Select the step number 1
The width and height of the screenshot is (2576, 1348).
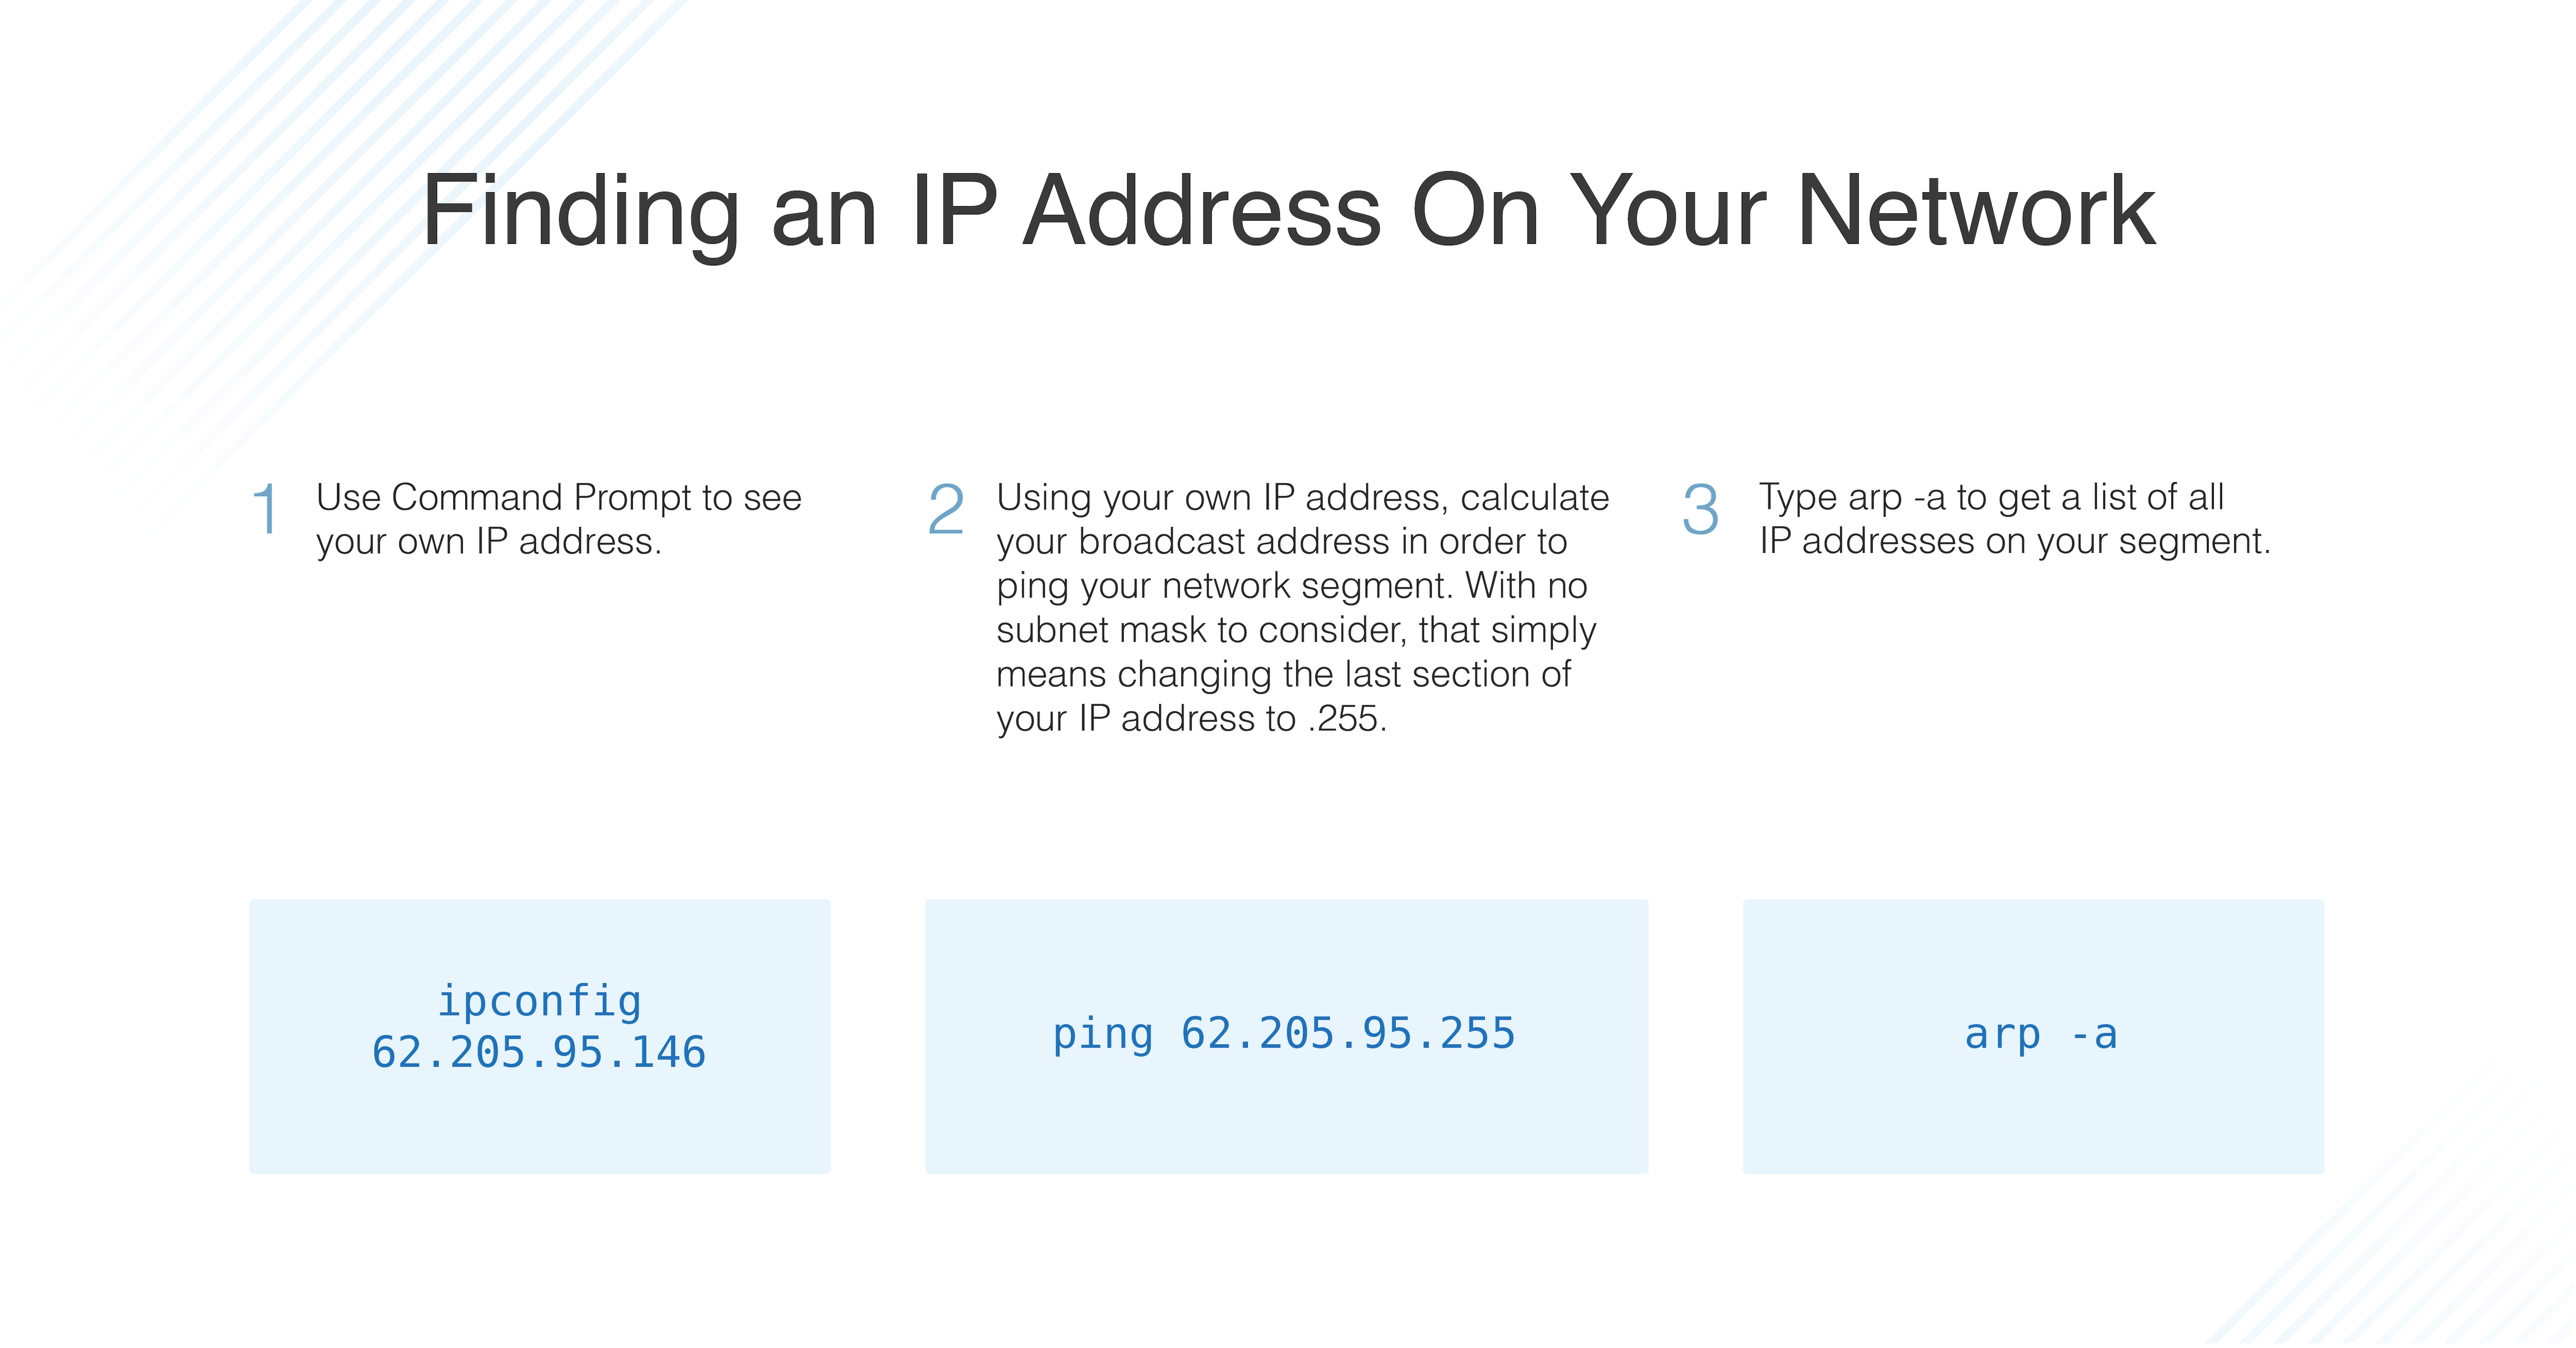point(265,509)
